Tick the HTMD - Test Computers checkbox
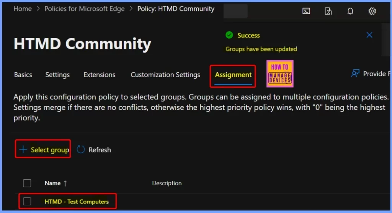 click(x=27, y=201)
